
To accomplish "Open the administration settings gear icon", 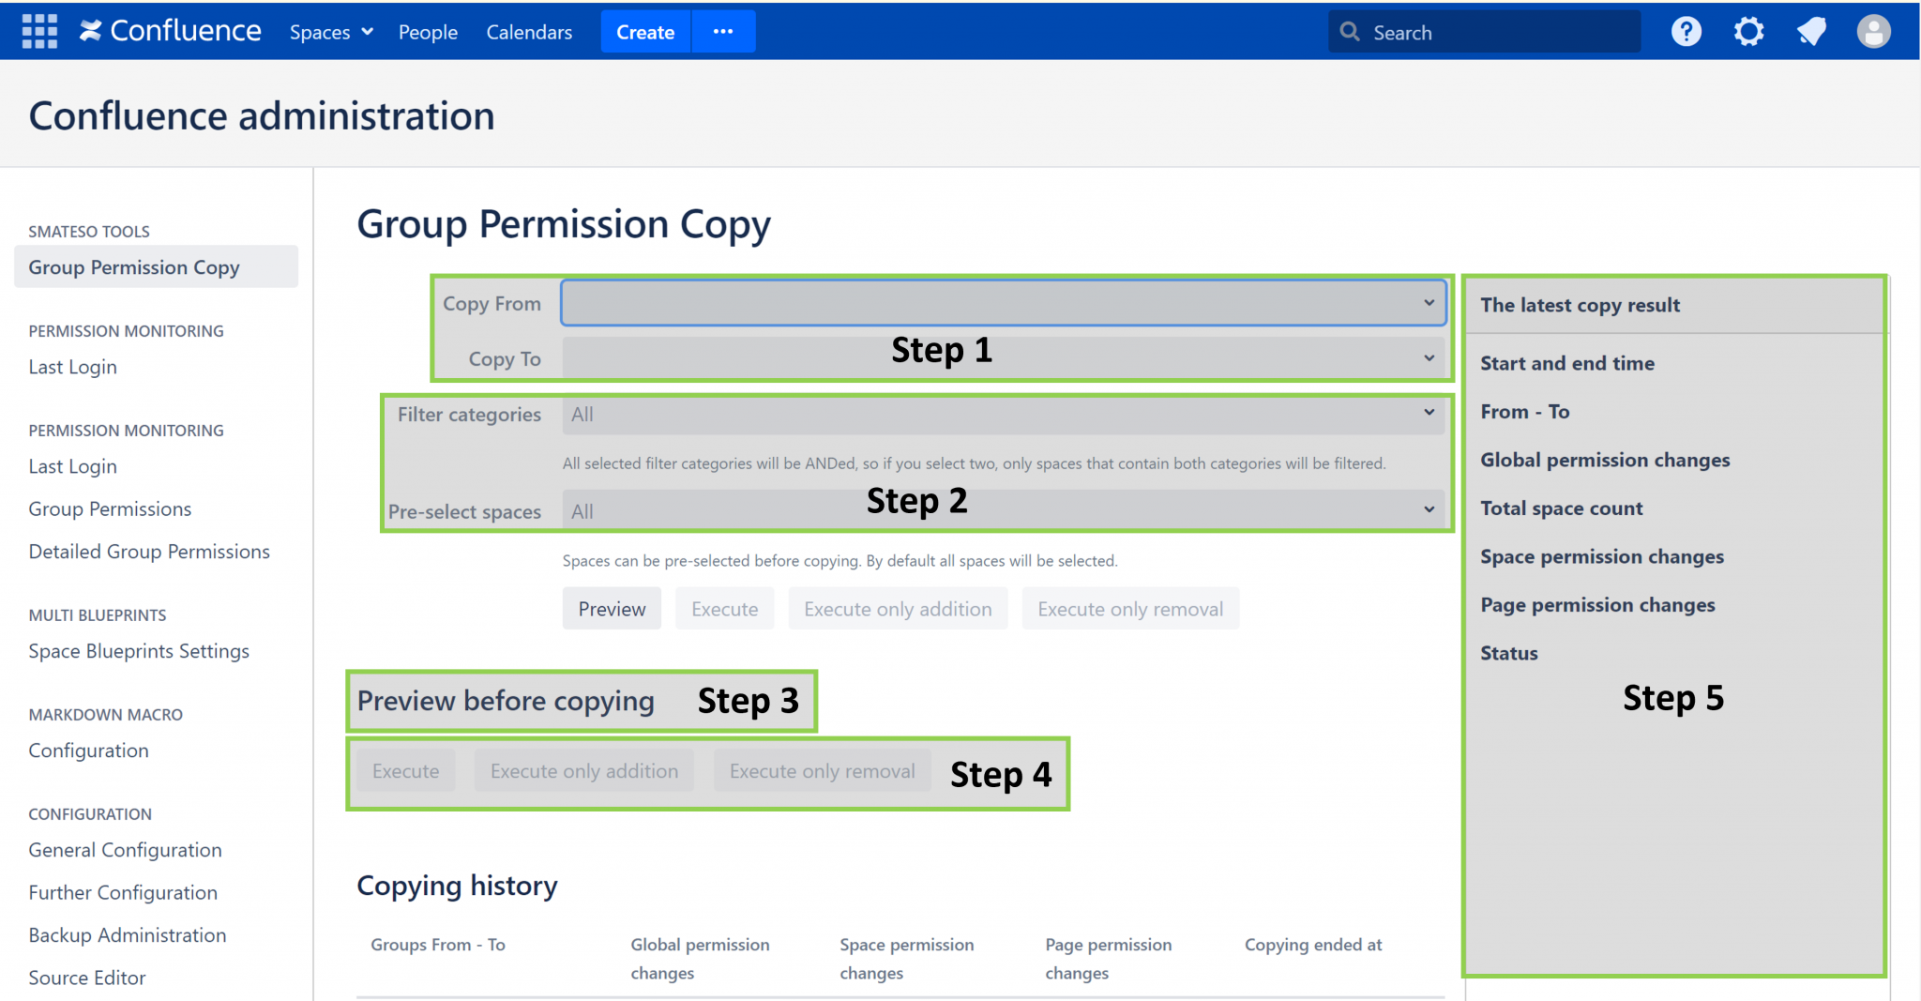I will click(x=1748, y=31).
